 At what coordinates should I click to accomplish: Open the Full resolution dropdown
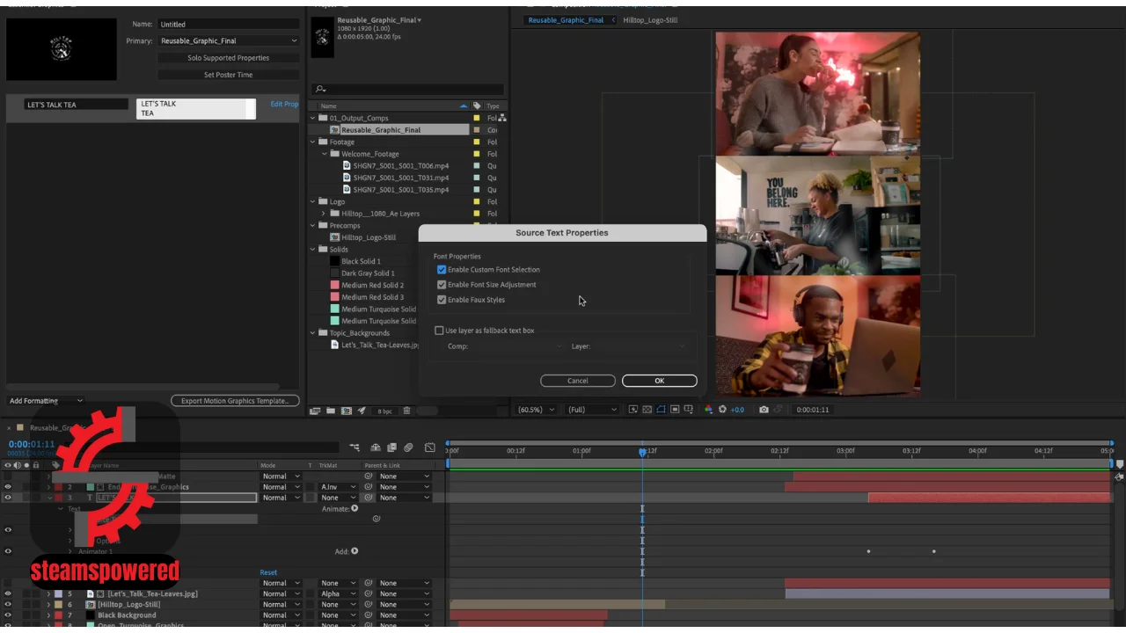point(593,410)
